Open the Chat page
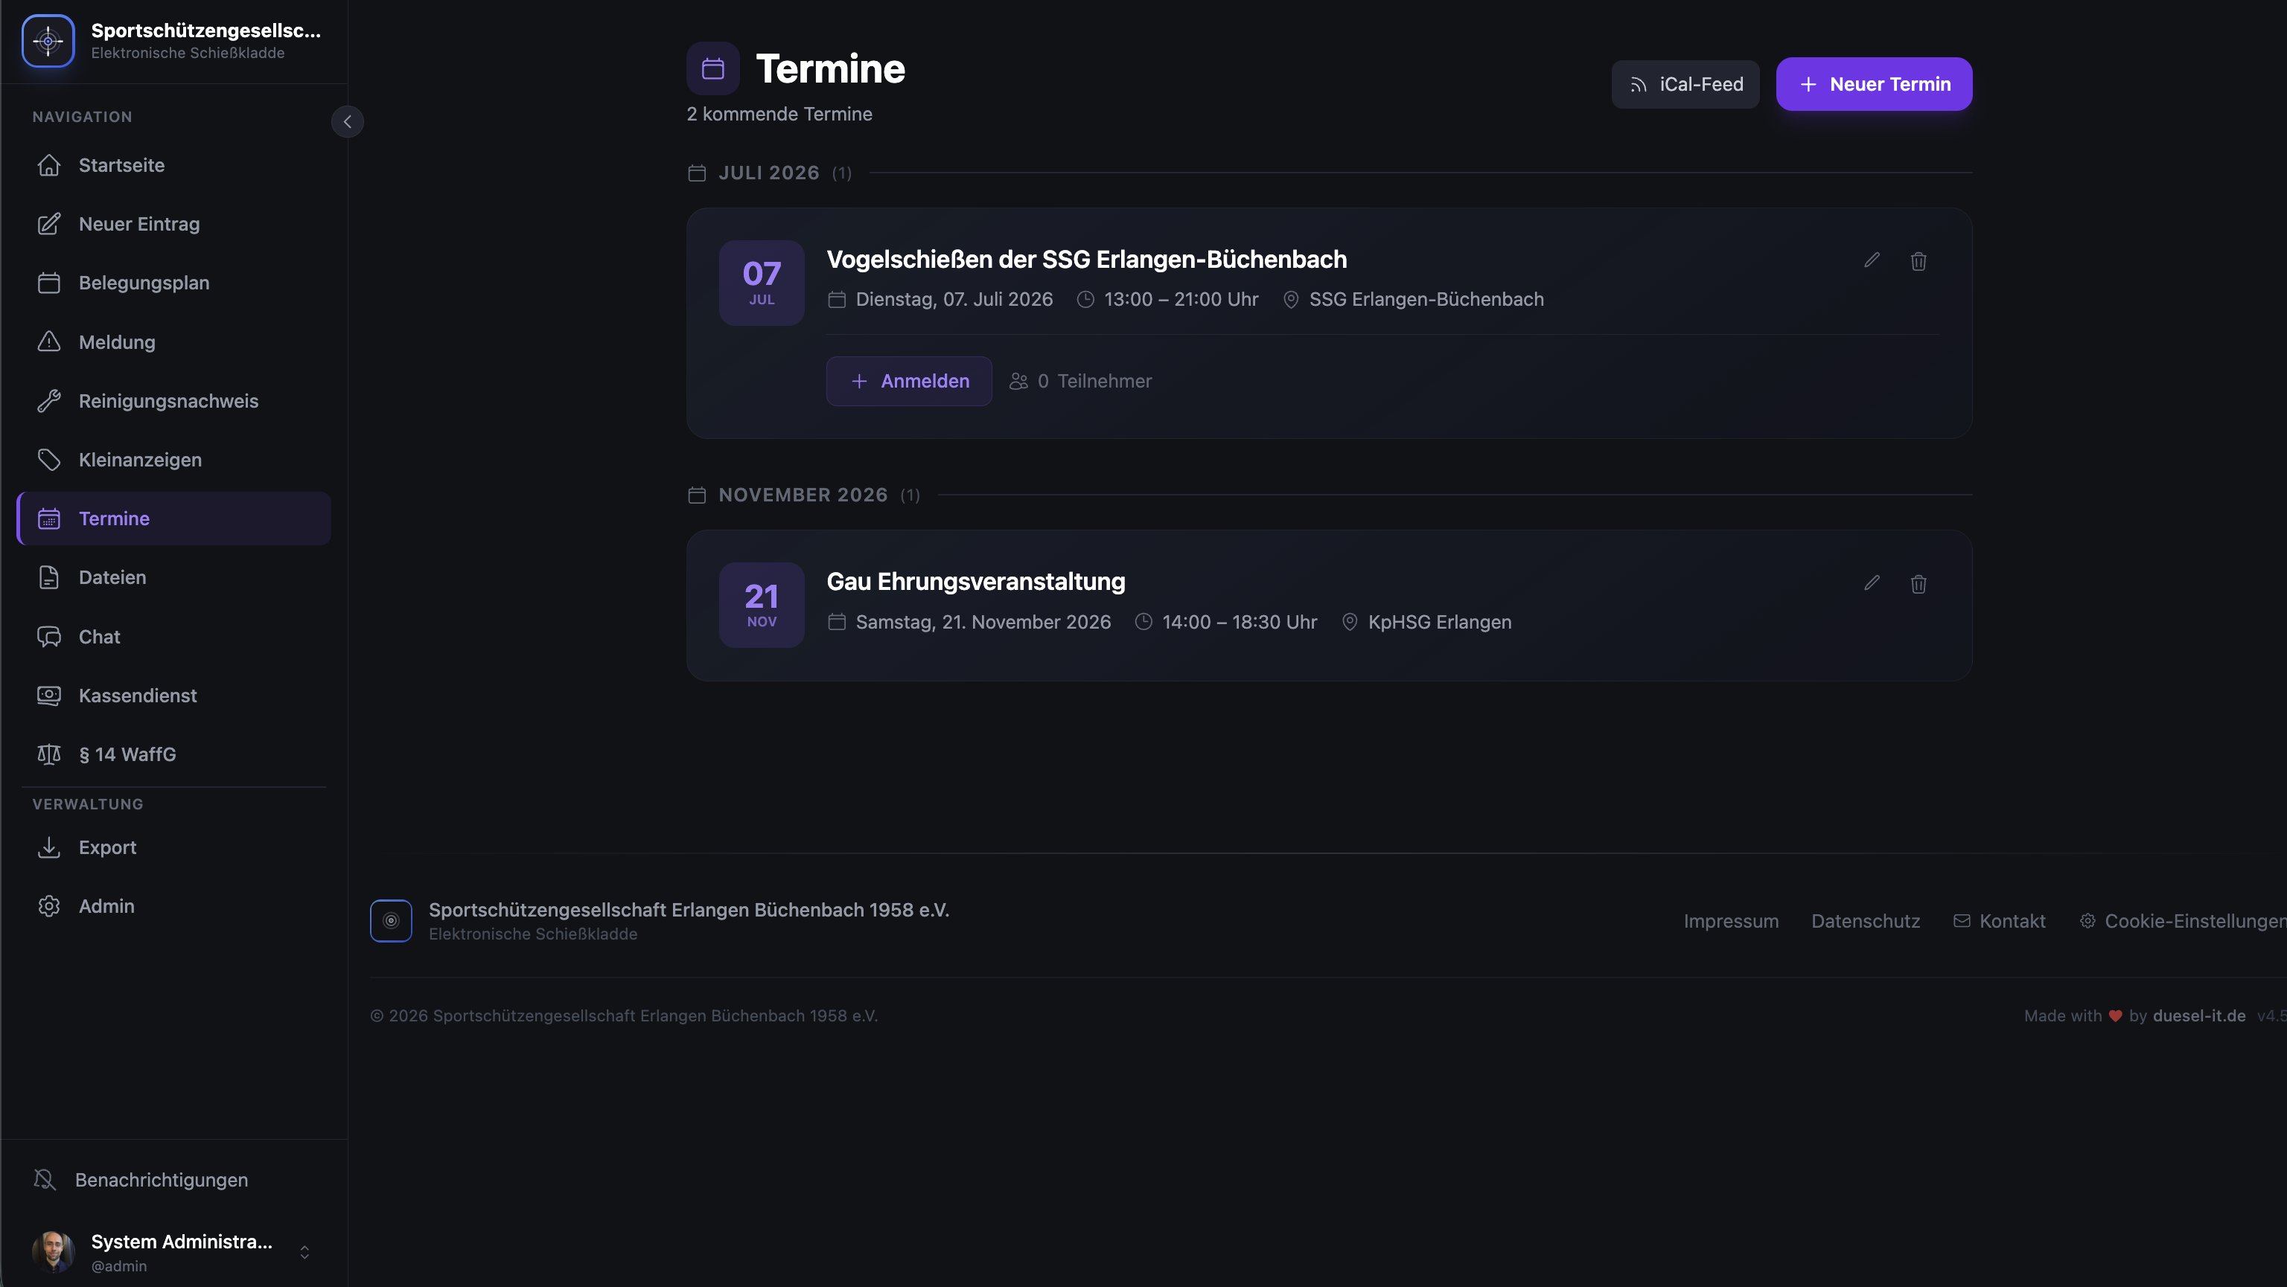Viewport: 2287px width, 1287px height. coord(98,636)
